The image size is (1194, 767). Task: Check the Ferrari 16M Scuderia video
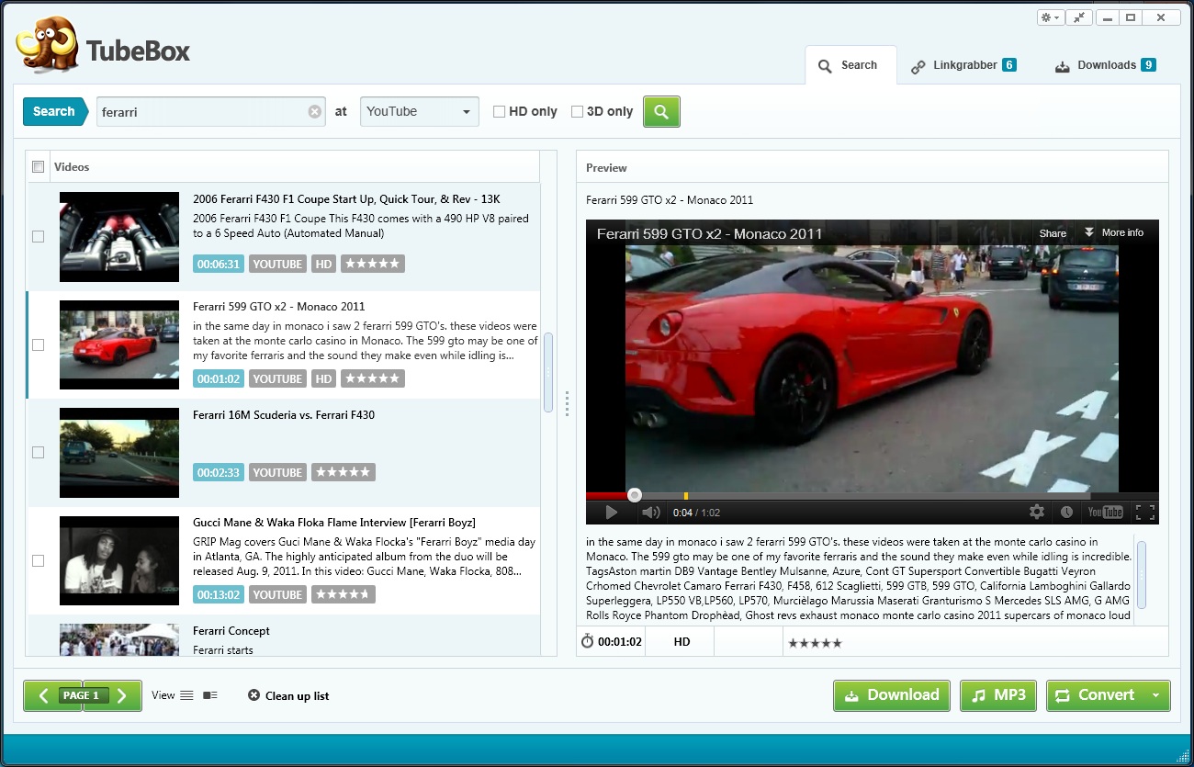coord(39,452)
